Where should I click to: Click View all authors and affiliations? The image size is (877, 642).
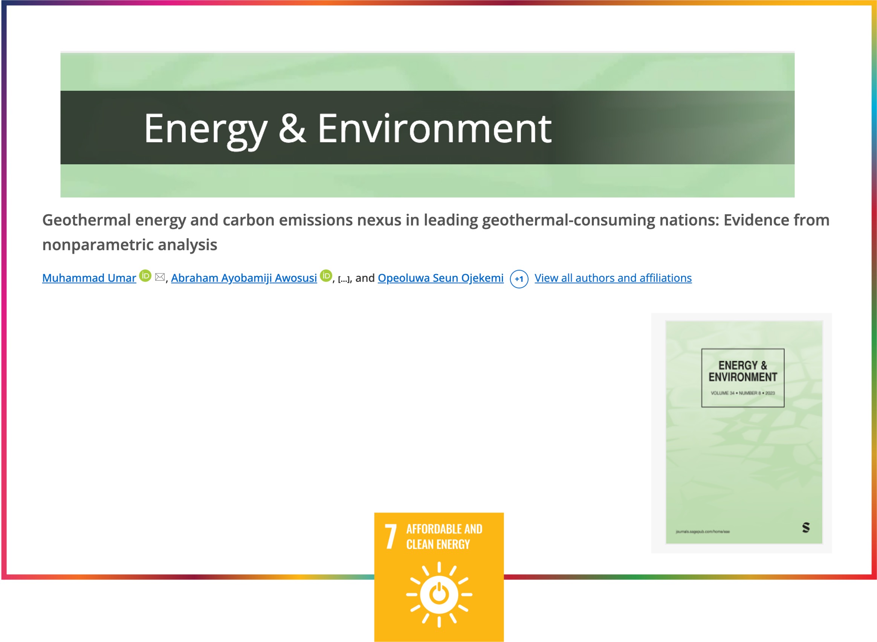(x=613, y=278)
